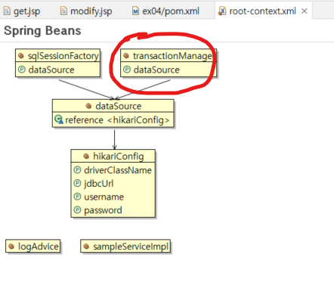Click the driverClassName property icon
The image size is (334, 295).
[77, 170]
